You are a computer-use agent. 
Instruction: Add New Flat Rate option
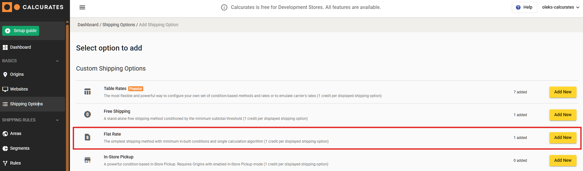point(563,138)
